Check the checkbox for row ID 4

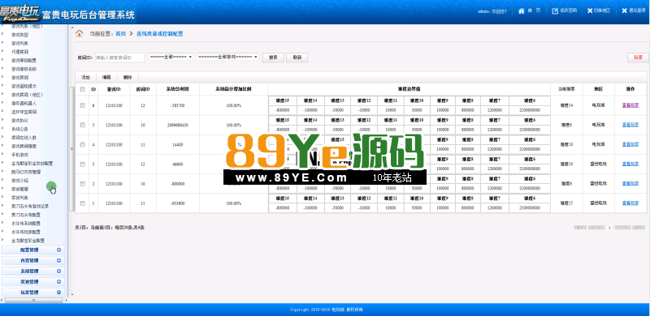pyautogui.click(x=83, y=144)
